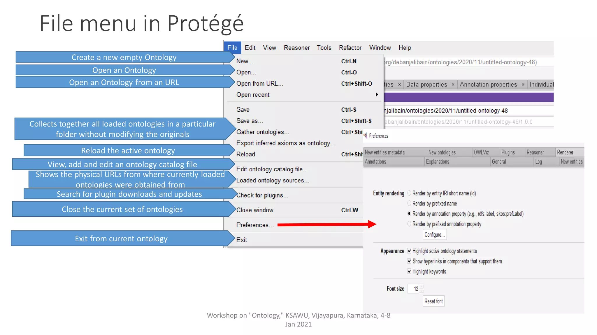Open New ontologies preferences tab
Image resolution: width=597 pixels, height=335 pixels.
449,152
